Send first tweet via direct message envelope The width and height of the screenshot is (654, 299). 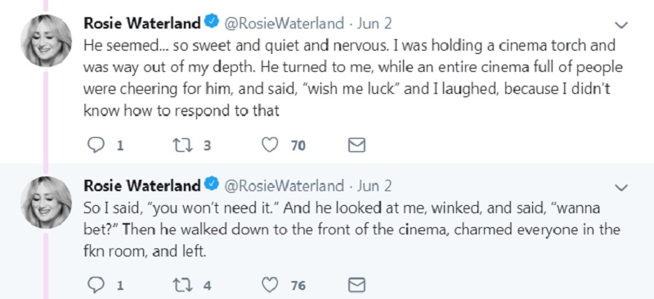[356, 145]
